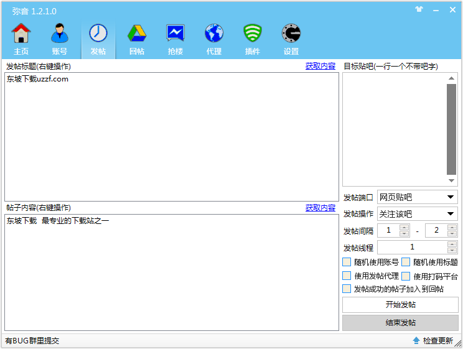
Task: Increase the 发帖线程 thread count
Action: (x=452, y=244)
